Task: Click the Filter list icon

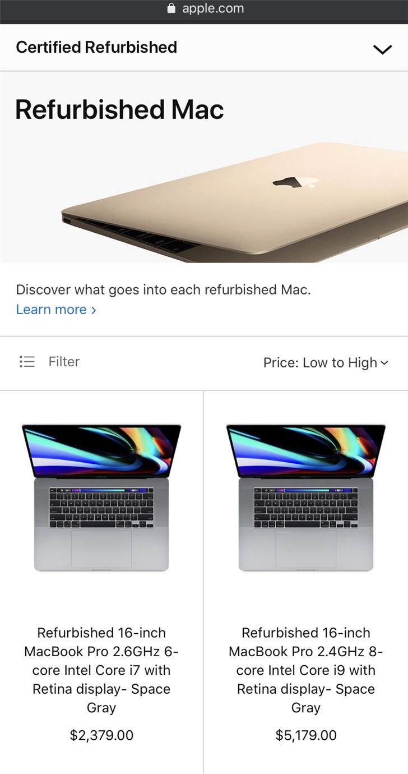Action: tap(27, 362)
